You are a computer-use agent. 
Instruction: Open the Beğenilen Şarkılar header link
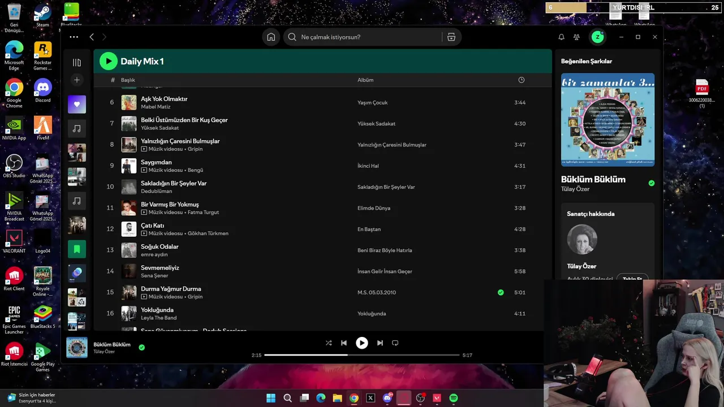[x=587, y=61]
